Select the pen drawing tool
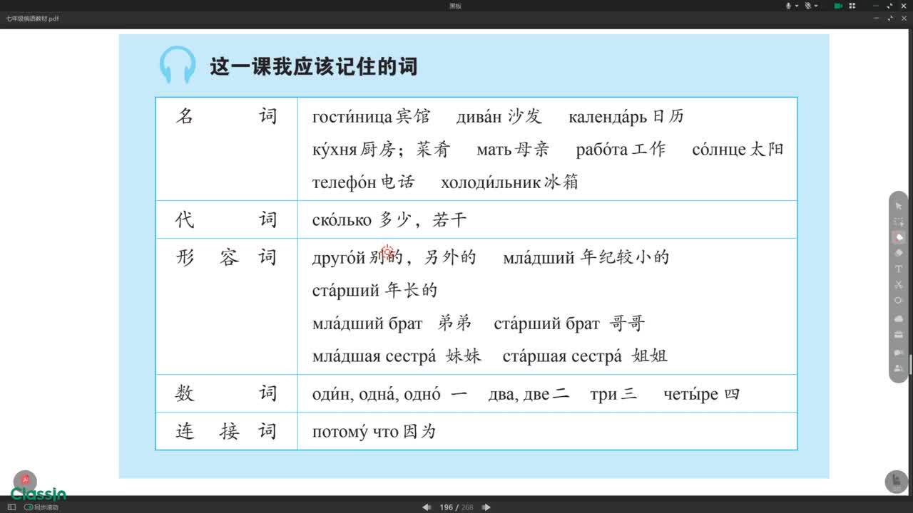The width and height of the screenshot is (913, 513). click(x=899, y=237)
